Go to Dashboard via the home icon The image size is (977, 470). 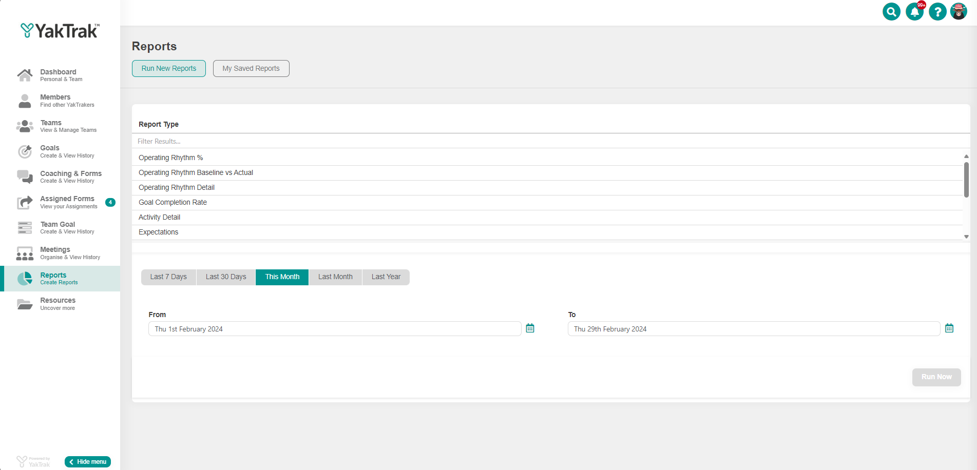click(25, 75)
